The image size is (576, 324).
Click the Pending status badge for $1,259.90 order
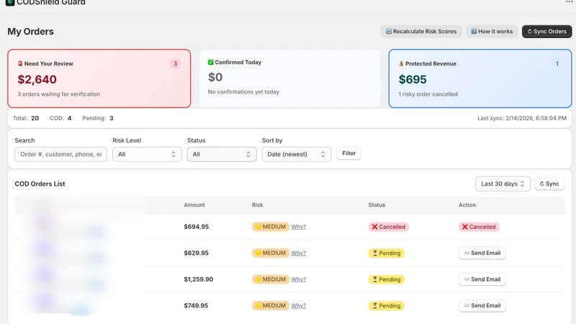(x=386, y=279)
